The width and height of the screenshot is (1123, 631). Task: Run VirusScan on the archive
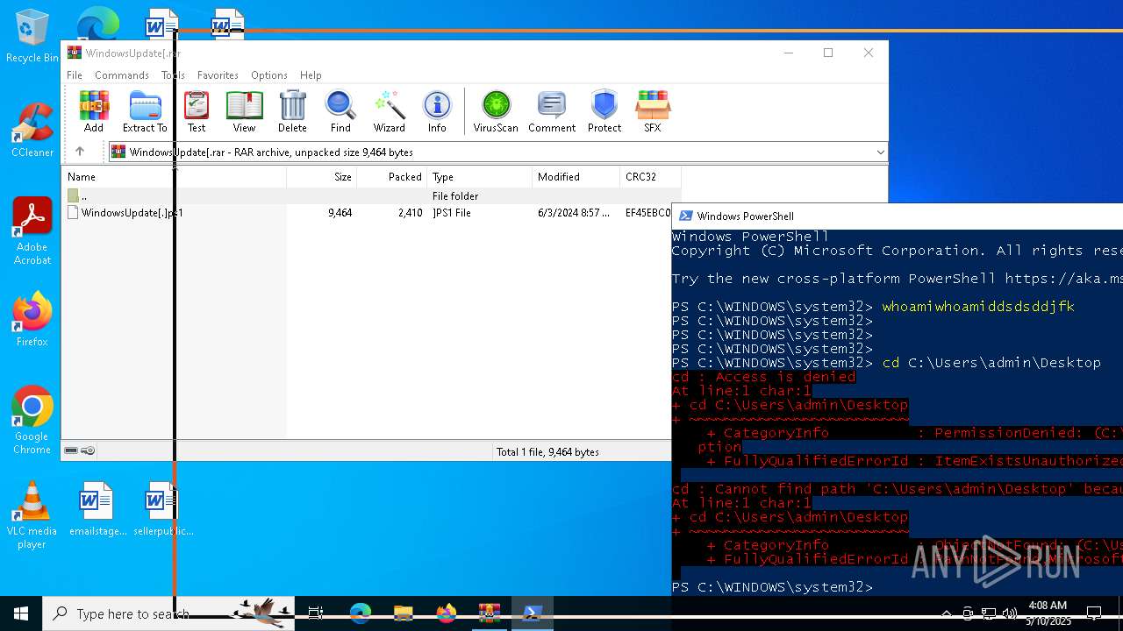click(496, 111)
